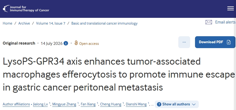Click the publication date info icon
The height and width of the screenshot is (110, 236).
coord(66,44)
